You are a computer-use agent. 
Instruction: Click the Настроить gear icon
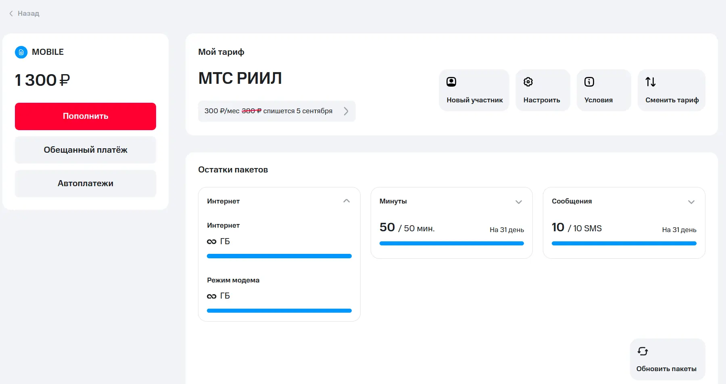point(528,82)
